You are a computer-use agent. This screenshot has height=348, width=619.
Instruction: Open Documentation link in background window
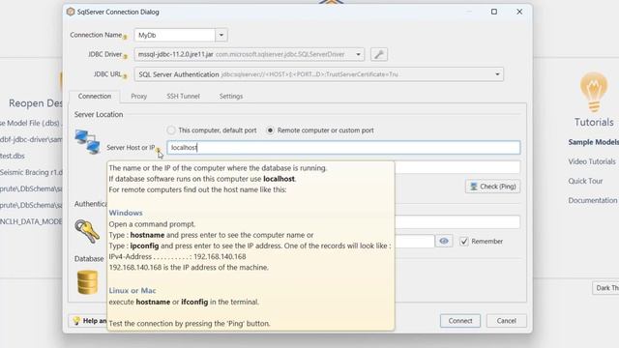click(x=593, y=200)
